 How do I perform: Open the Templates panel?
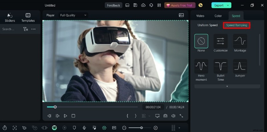point(28,18)
